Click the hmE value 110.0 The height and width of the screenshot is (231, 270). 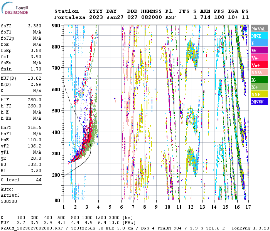tap(34, 140)
